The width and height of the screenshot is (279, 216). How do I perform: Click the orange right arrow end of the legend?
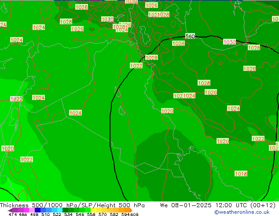pos(131,210)
